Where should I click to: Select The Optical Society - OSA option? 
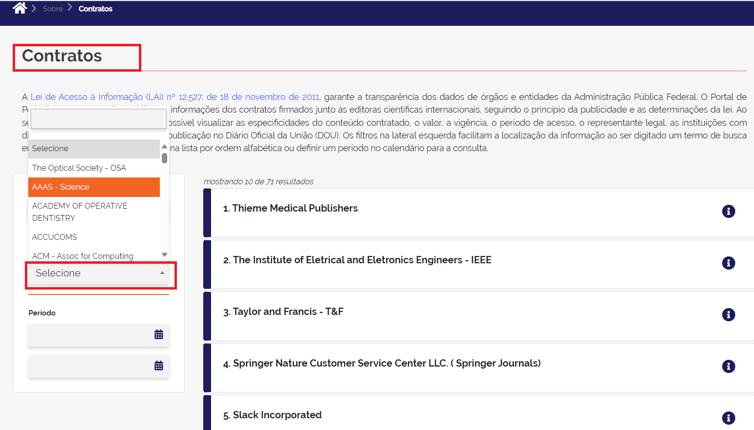point(94,168)
